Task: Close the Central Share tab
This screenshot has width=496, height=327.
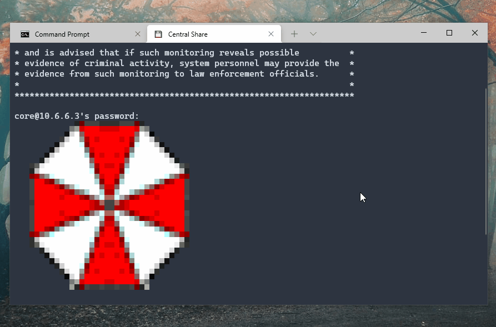Action: pyautogui.click(x=271, y=34)
